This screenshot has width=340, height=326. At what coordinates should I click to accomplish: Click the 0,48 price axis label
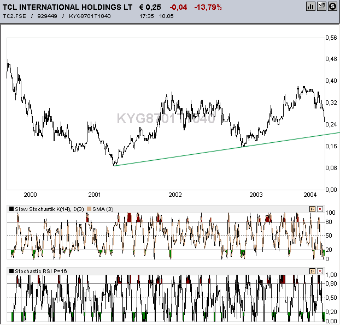pyautogui.click(x=331, y=59)
